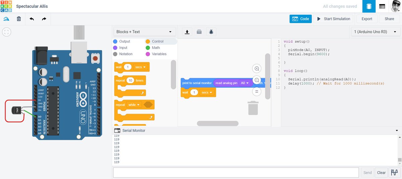Click the block palette vertical scrollbar
This screenshot has width=402, height=179.
pos(173,74)
